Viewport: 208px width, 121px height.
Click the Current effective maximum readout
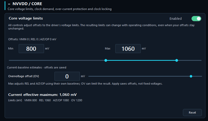(42, 95)
